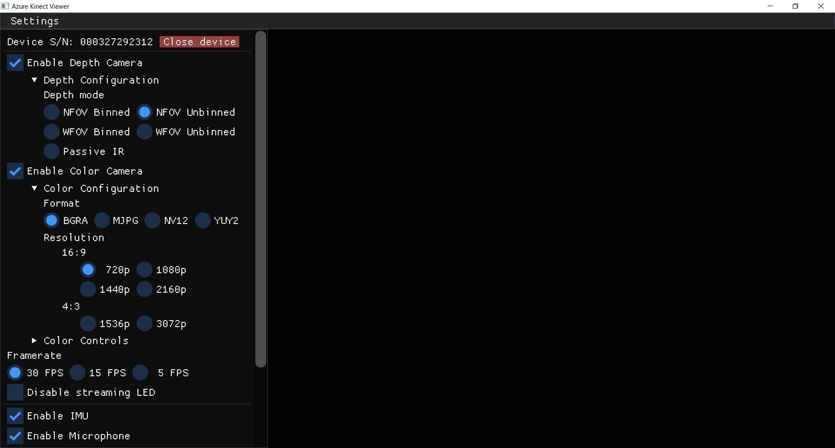Select Passive IR depth mode

tap(51, 151)
